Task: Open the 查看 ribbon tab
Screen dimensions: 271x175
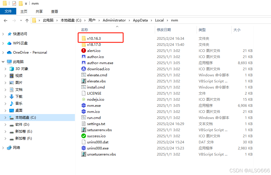Action: click(x=55, y=11)
